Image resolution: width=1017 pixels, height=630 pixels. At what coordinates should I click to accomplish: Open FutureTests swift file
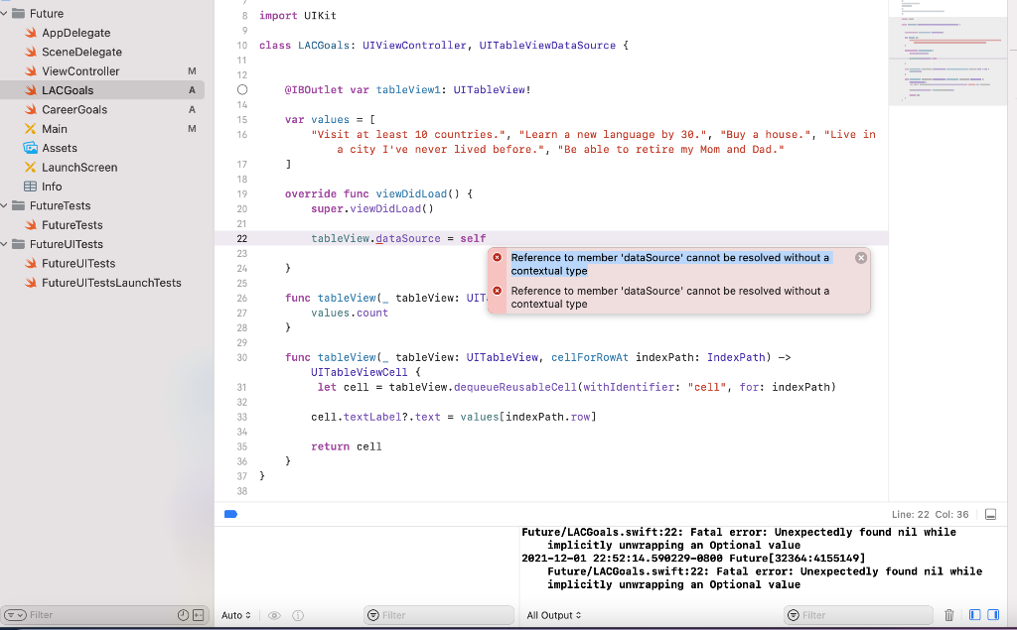[x=72, y=225]
